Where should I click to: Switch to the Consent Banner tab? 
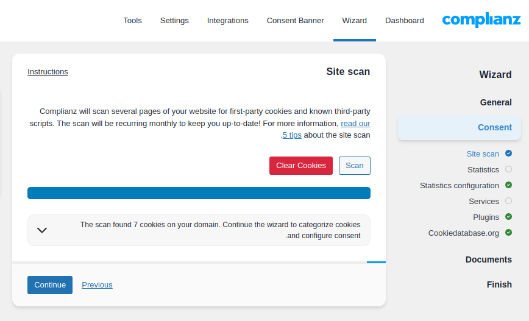[x=295, y=21]
